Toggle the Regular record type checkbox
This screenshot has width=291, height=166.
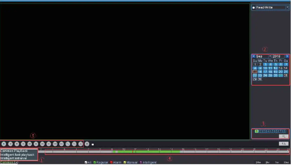[95, 162]
